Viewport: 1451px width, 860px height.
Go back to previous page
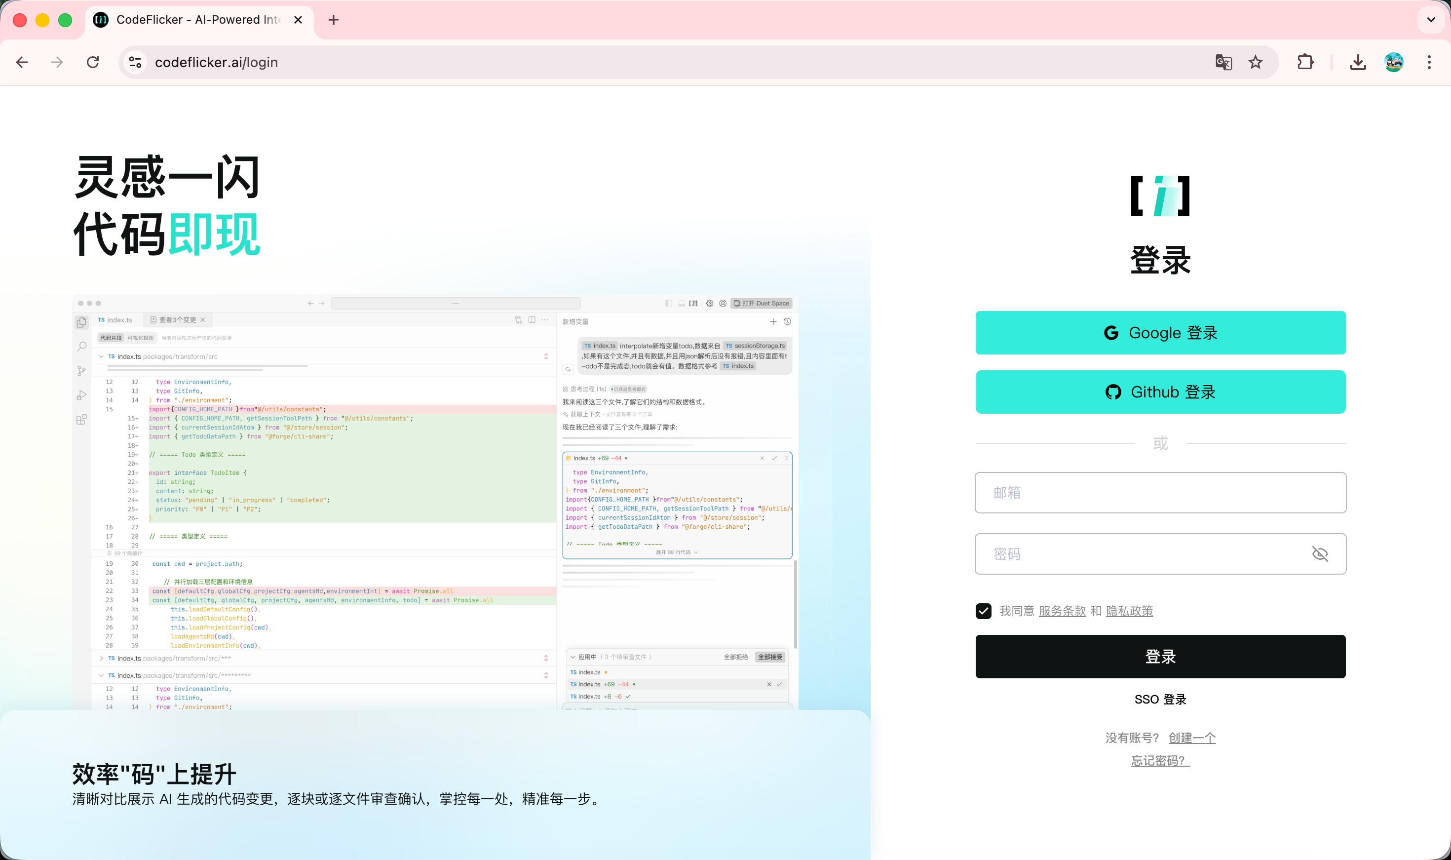pyautogui.click(x=22, y=62)
